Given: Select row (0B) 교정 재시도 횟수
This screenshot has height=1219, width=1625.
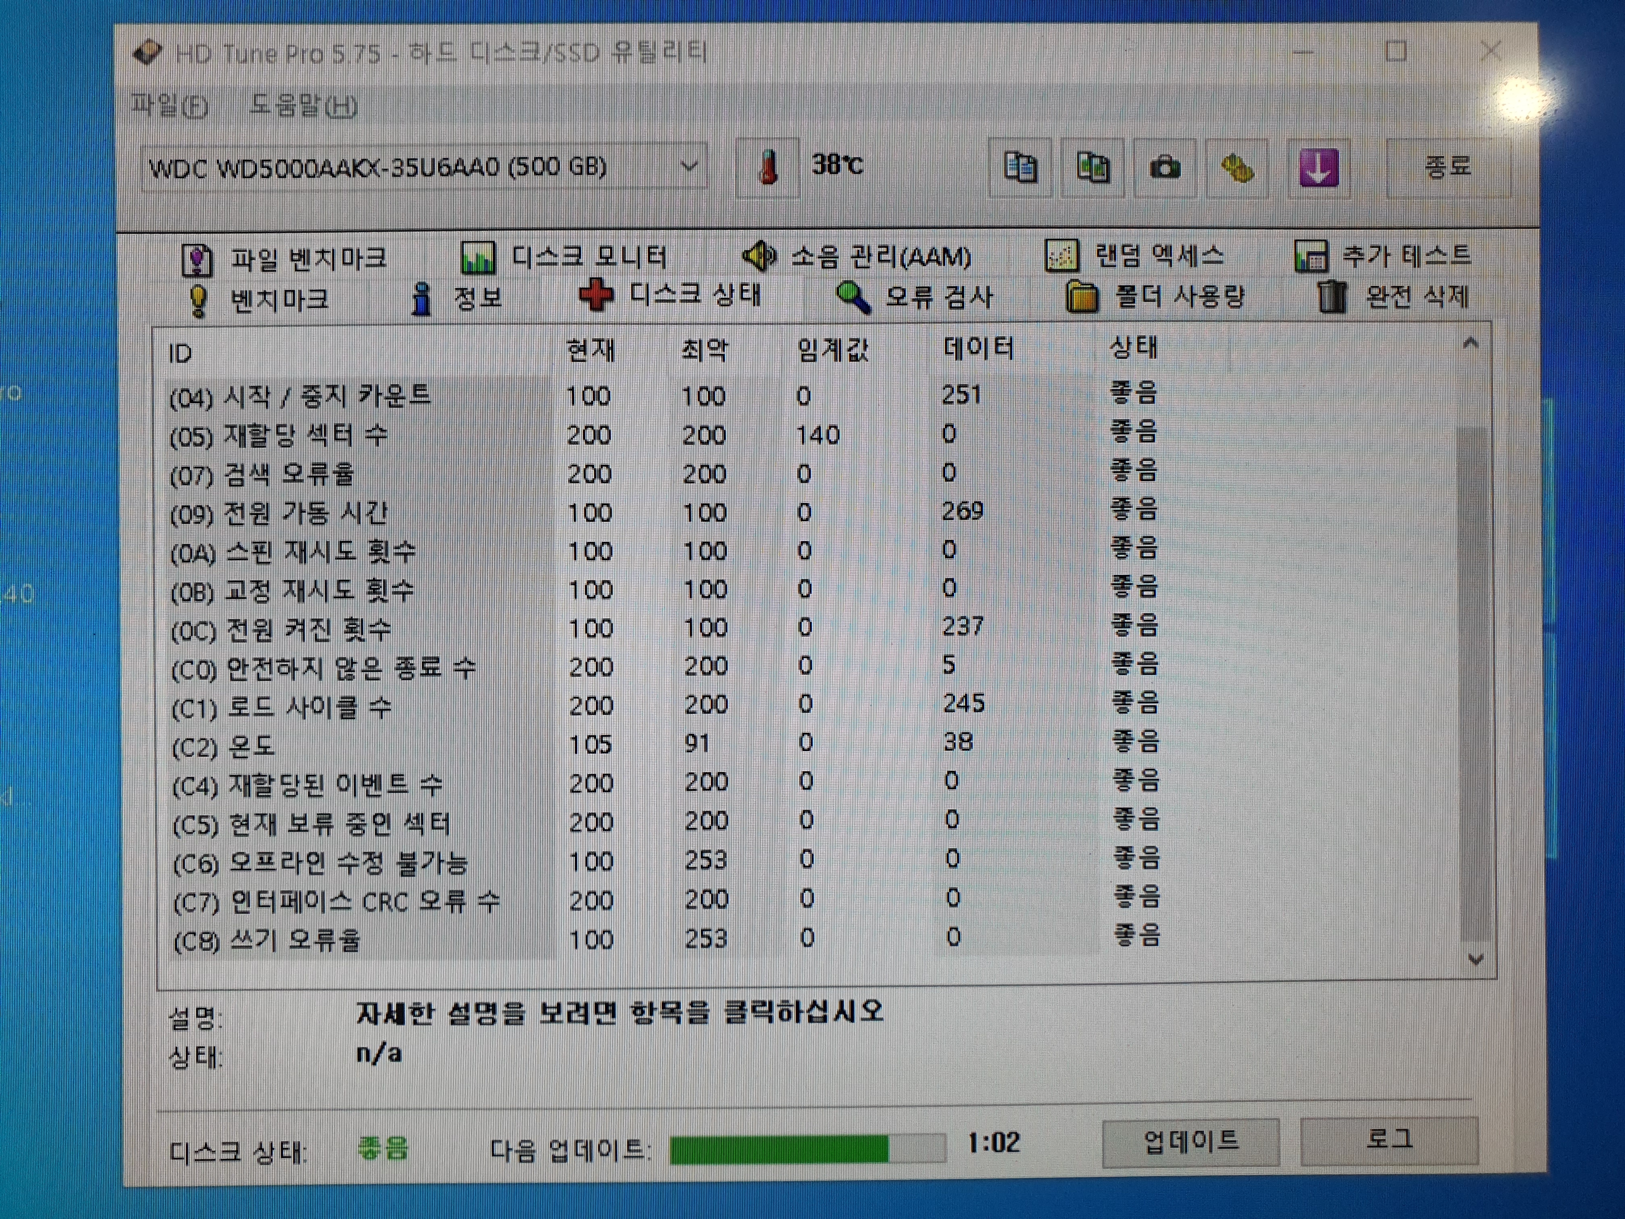Looking at the screenshot, I should tap(665, 589).
